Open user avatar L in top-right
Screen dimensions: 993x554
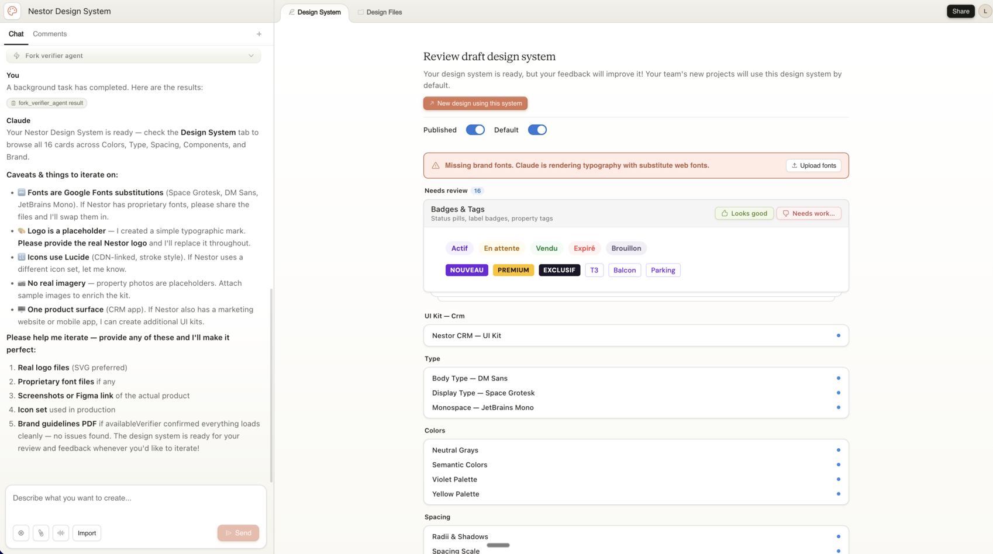[985, 11]
